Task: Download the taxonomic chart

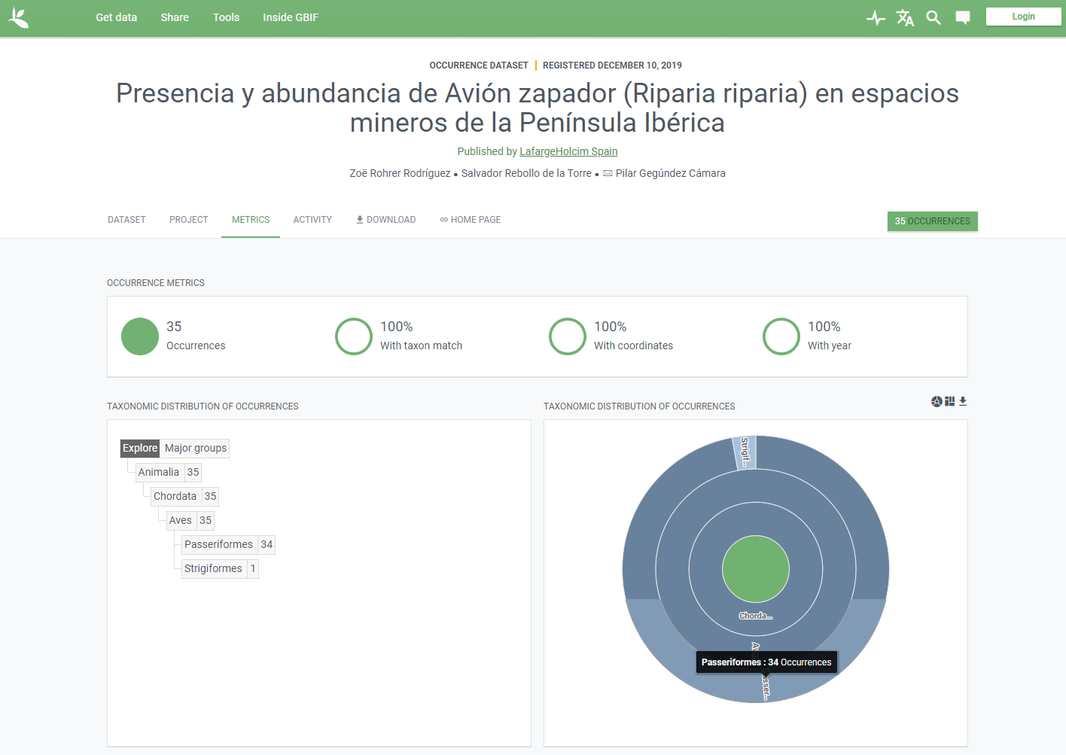Action: point(963,401)
